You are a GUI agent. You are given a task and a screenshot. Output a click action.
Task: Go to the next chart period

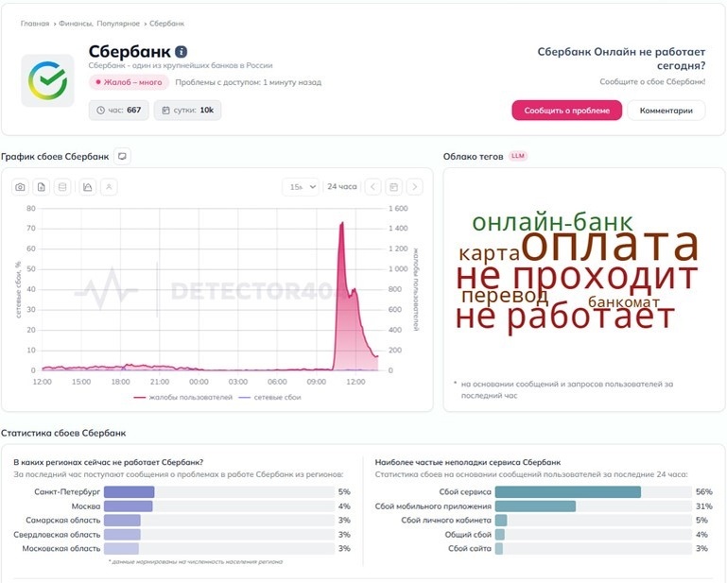pyautogui.click(x=414, y=187)
